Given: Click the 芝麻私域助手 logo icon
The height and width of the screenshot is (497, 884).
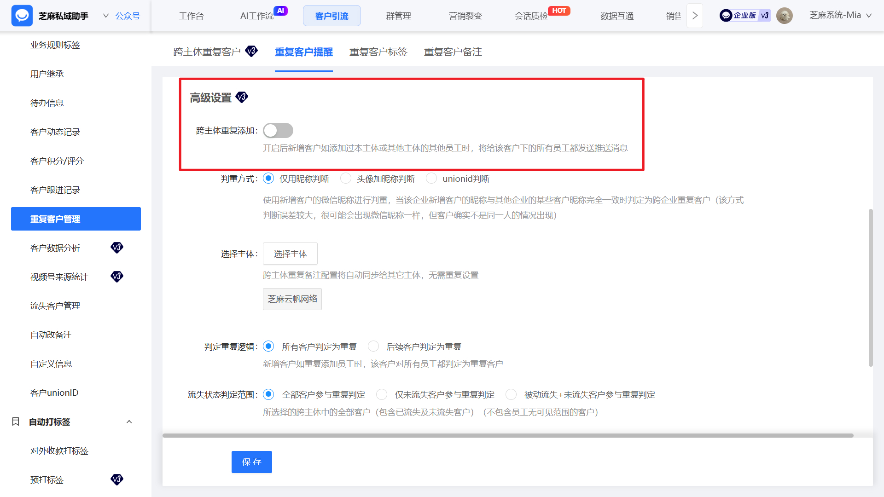Looking at the screenshot, I should click(22, 16).
